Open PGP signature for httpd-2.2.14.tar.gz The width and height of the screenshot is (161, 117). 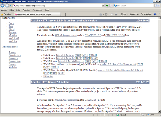pyautogui.click(x=78, y=55)
